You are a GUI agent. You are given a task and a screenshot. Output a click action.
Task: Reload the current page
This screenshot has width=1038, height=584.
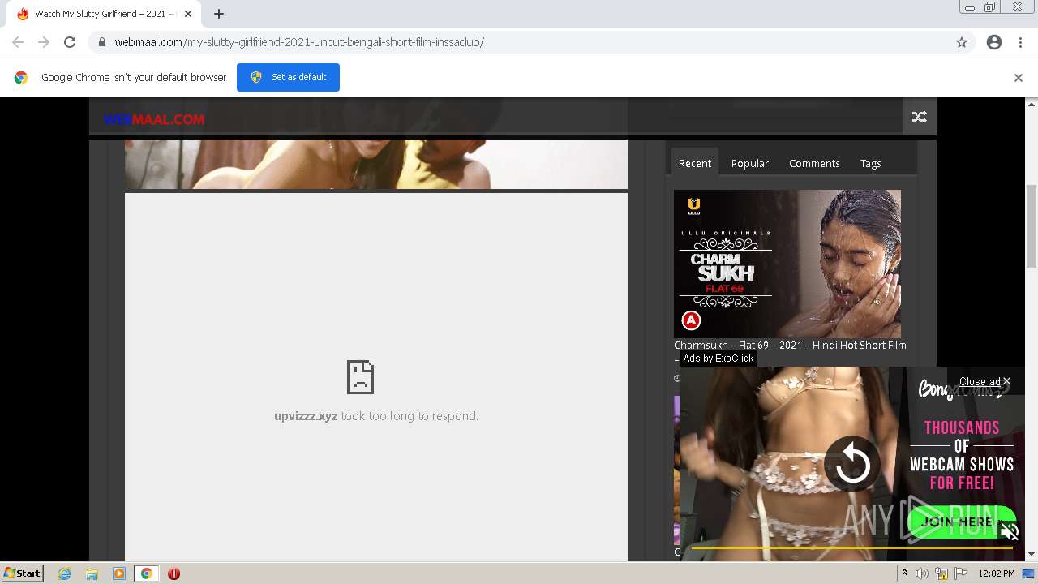click(70, 42)
